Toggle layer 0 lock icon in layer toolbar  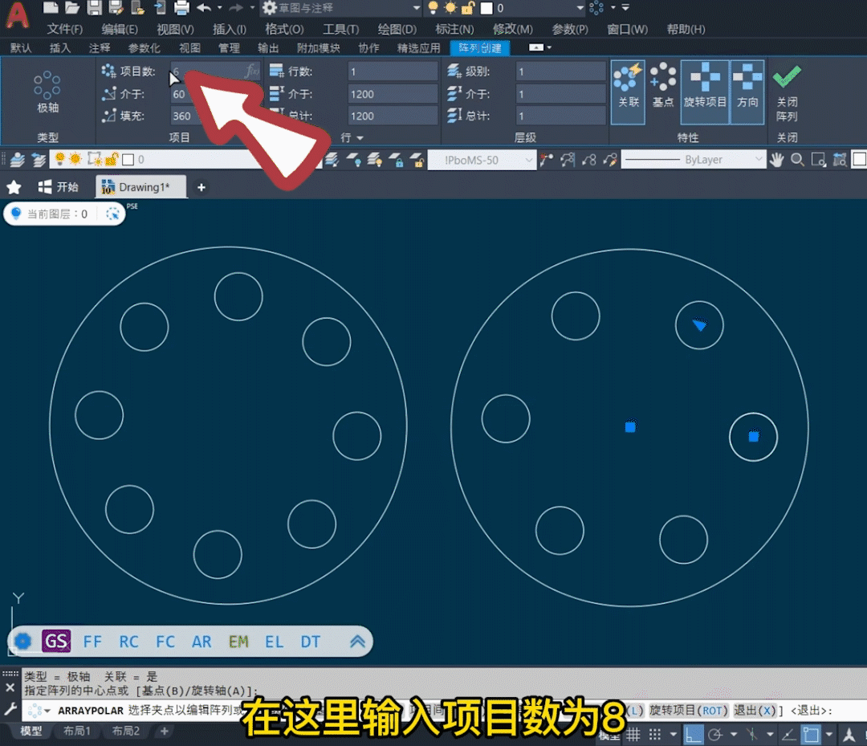coord(112,159)
